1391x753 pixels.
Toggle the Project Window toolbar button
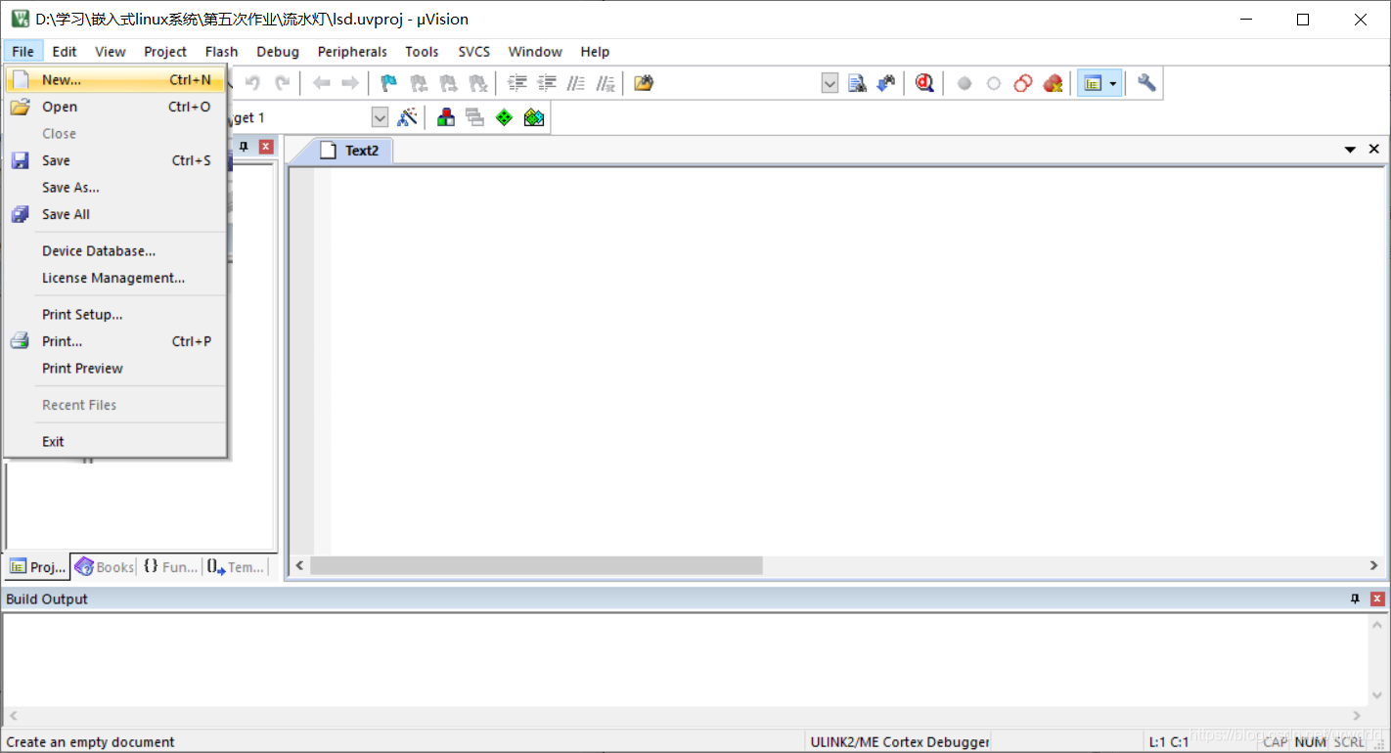(1093, 83)
